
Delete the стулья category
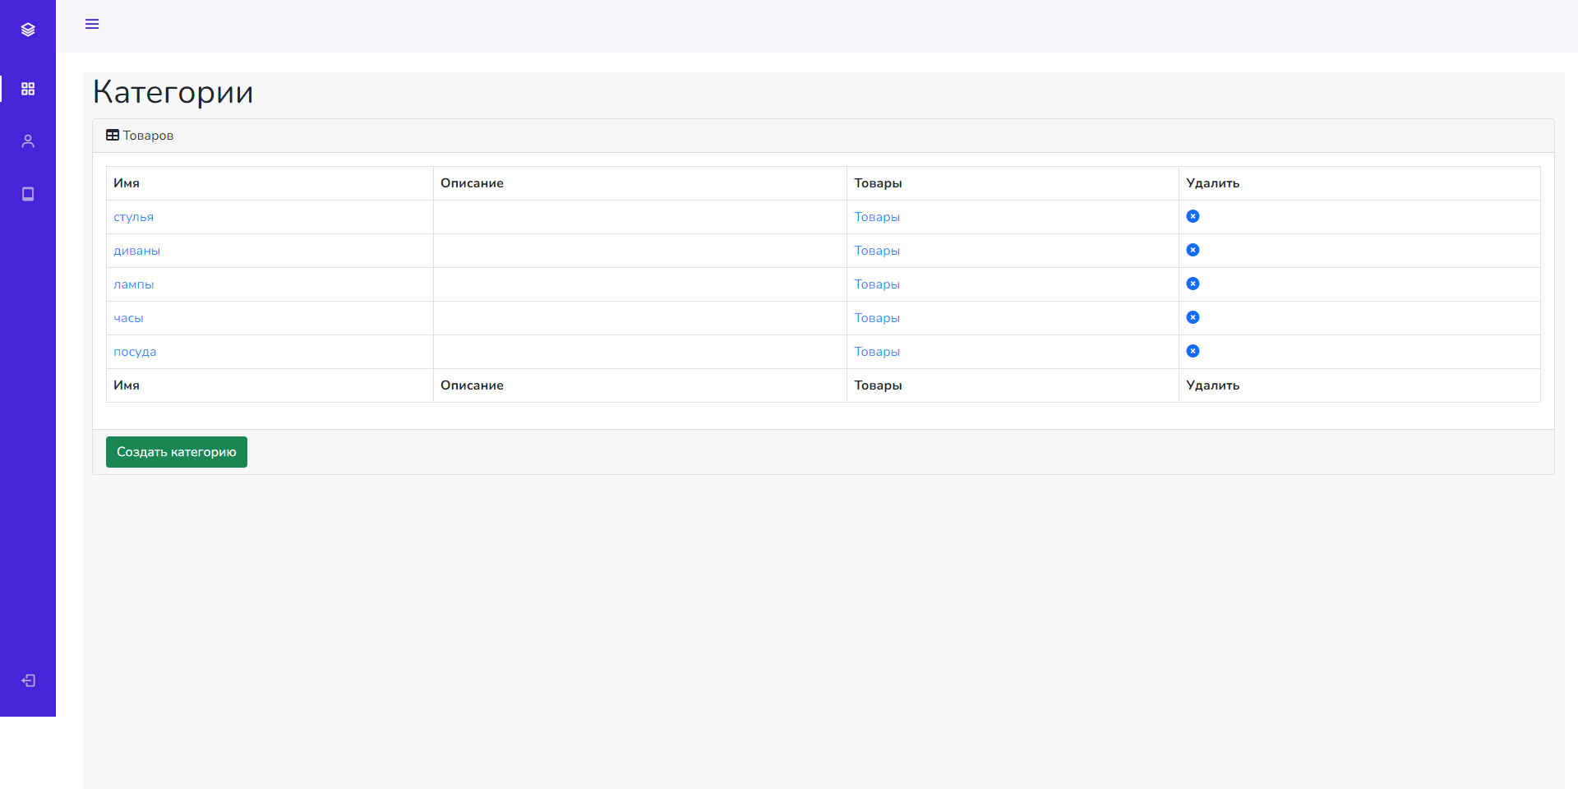pos(1193,216)
